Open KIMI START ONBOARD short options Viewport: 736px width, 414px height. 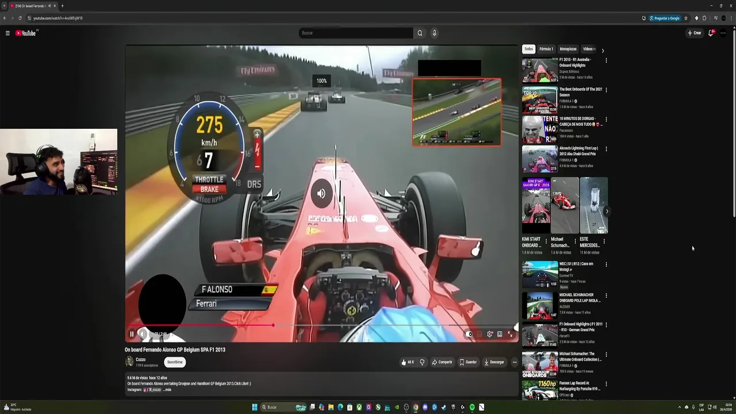point(546,241)
